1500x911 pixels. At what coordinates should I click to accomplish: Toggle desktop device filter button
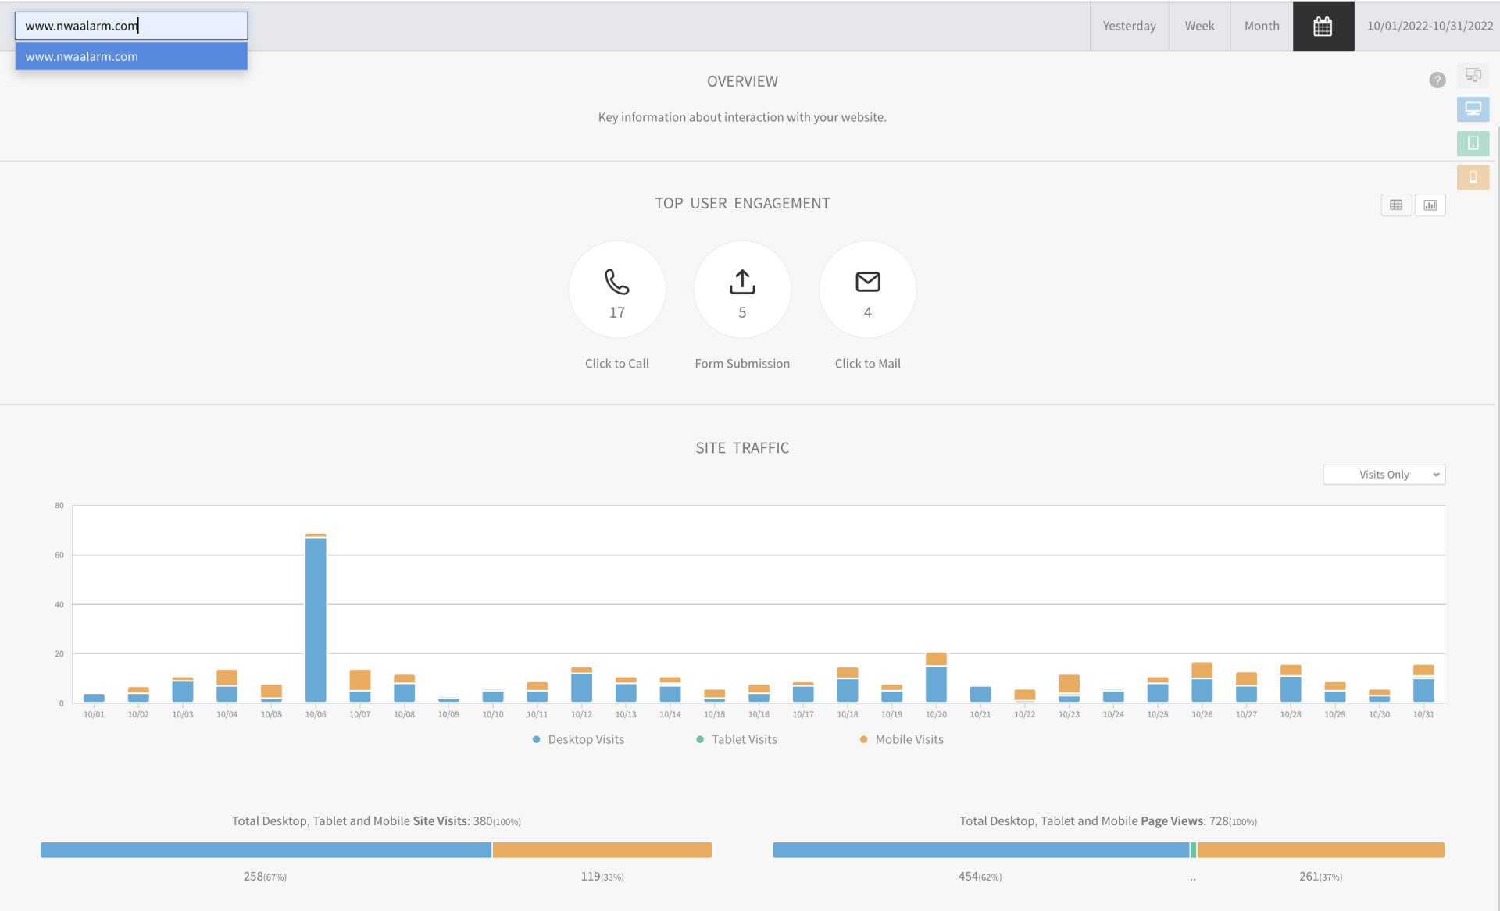(1473, 109)
